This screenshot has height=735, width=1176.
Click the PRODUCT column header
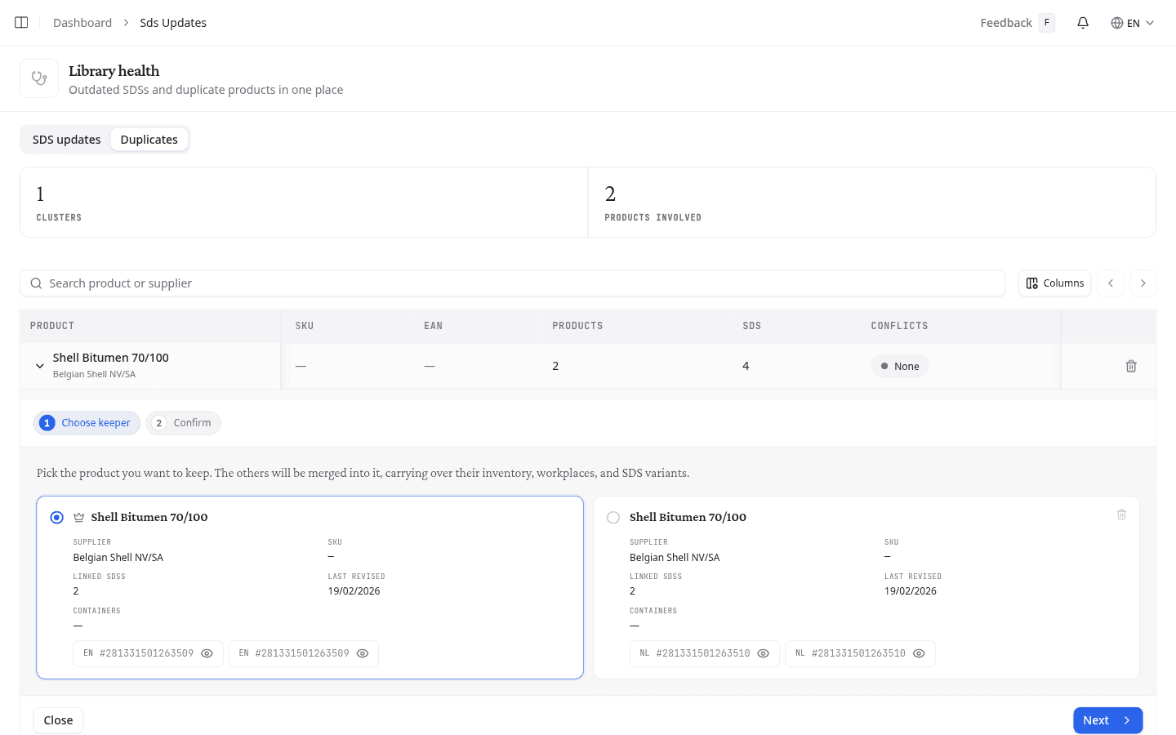point(52,326)
